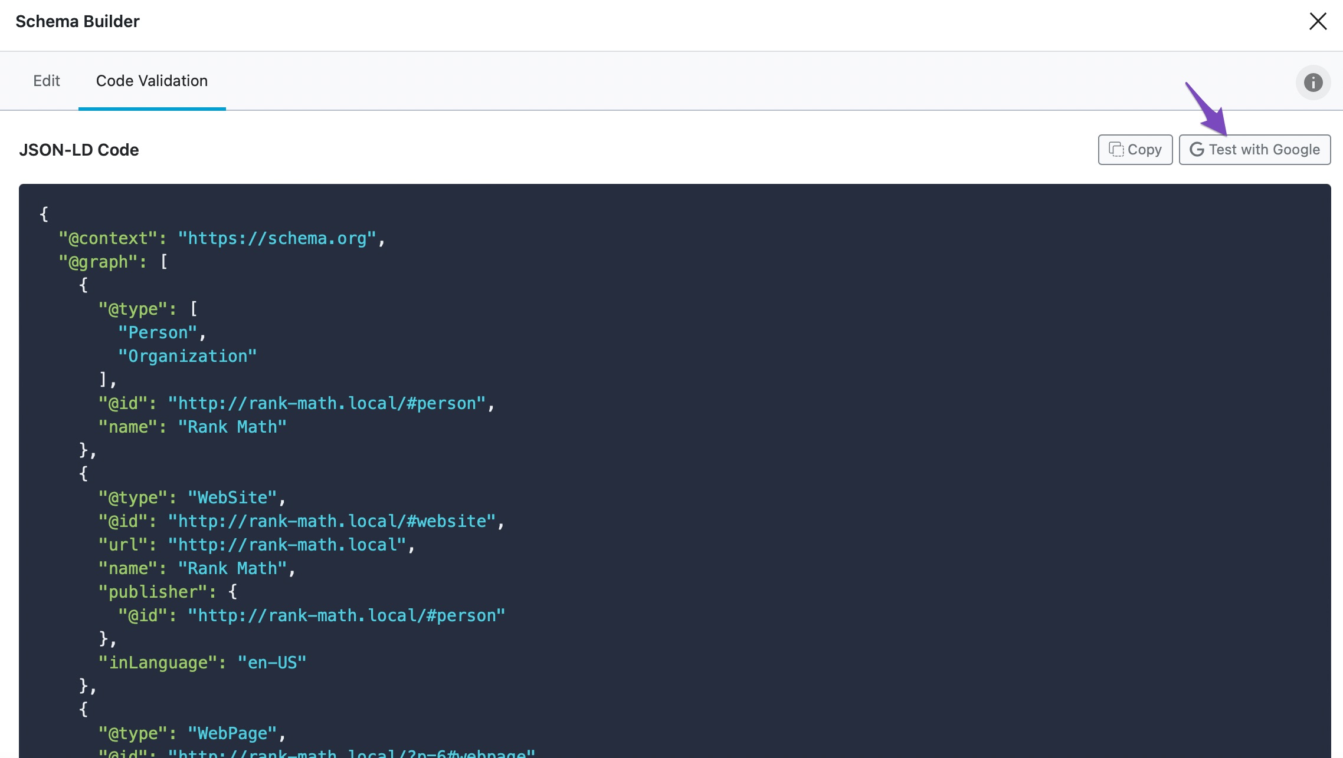Click the "inLanguage": "en-US" line
Image resolution: width=1343 pixels, height=758 pixels.
coord(202,663)
